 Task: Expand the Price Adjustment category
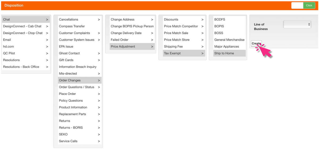pyautogui.click(x=132, y=47)
